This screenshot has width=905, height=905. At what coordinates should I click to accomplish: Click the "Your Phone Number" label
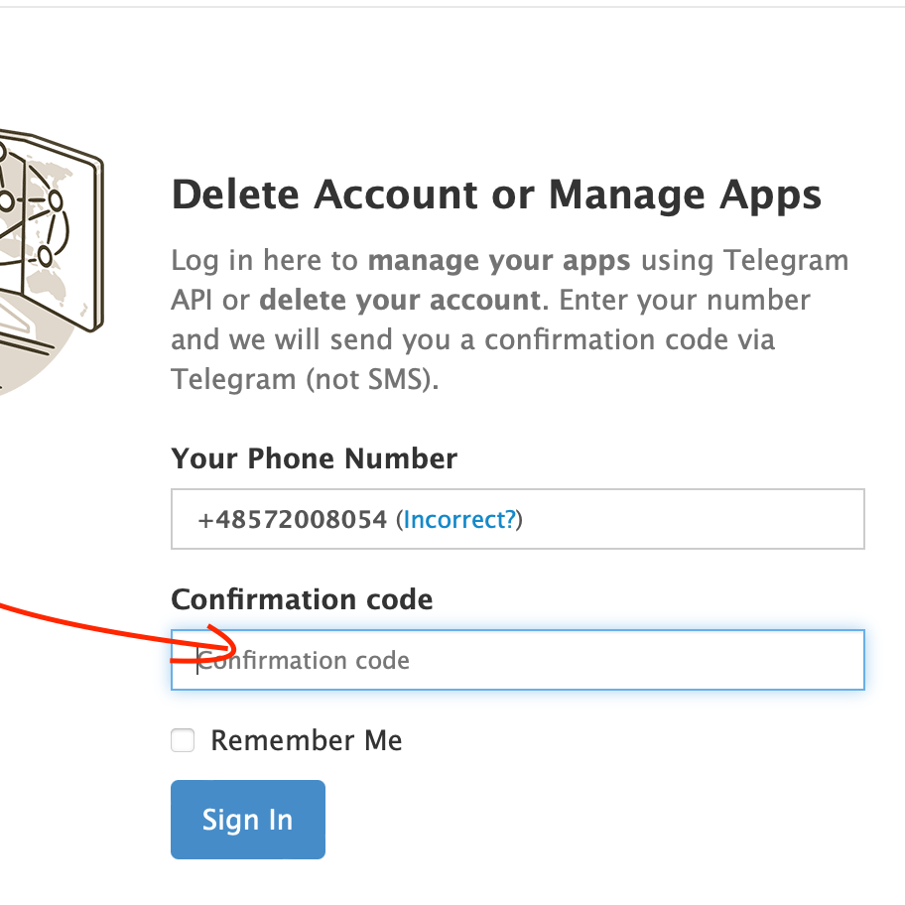coord(314,458)
